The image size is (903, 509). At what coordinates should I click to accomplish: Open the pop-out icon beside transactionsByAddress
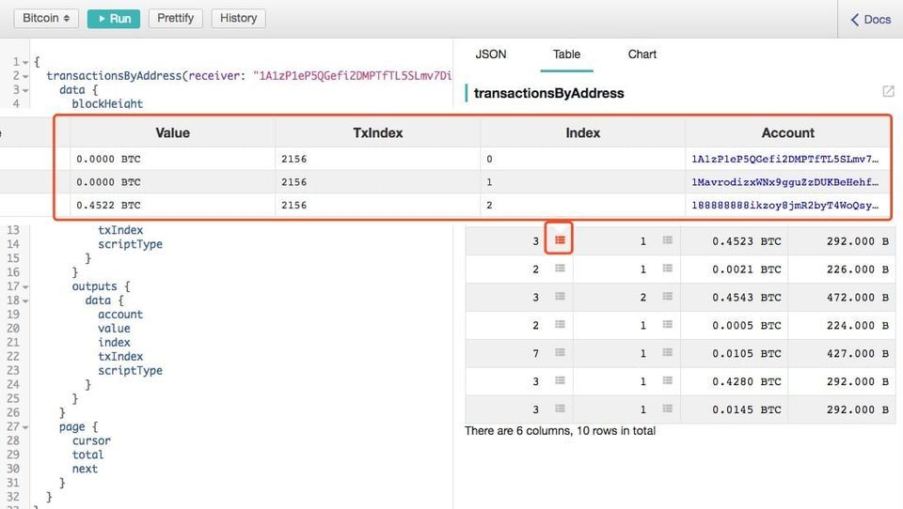(888, 92)
